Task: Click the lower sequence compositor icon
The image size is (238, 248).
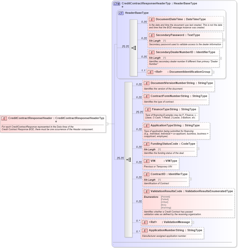Action: pos(129,159)
